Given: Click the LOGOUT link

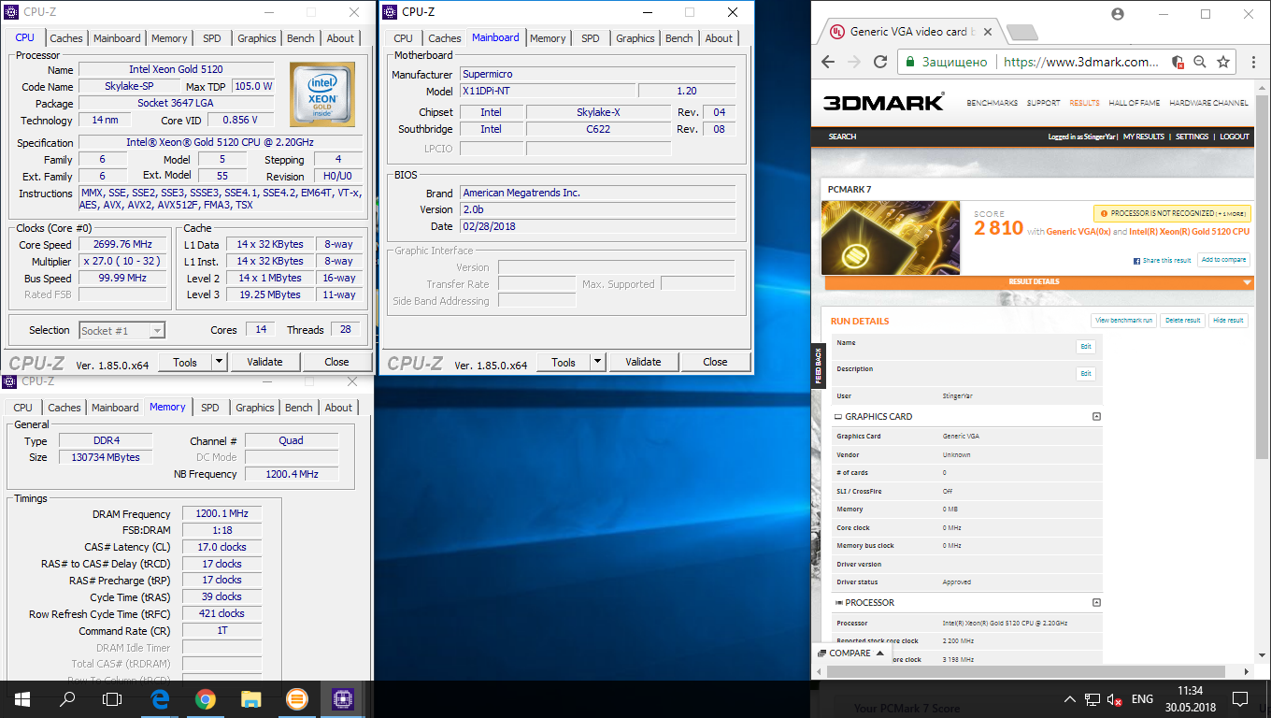Looking at the screenshot, I should tap(1234, 136).
